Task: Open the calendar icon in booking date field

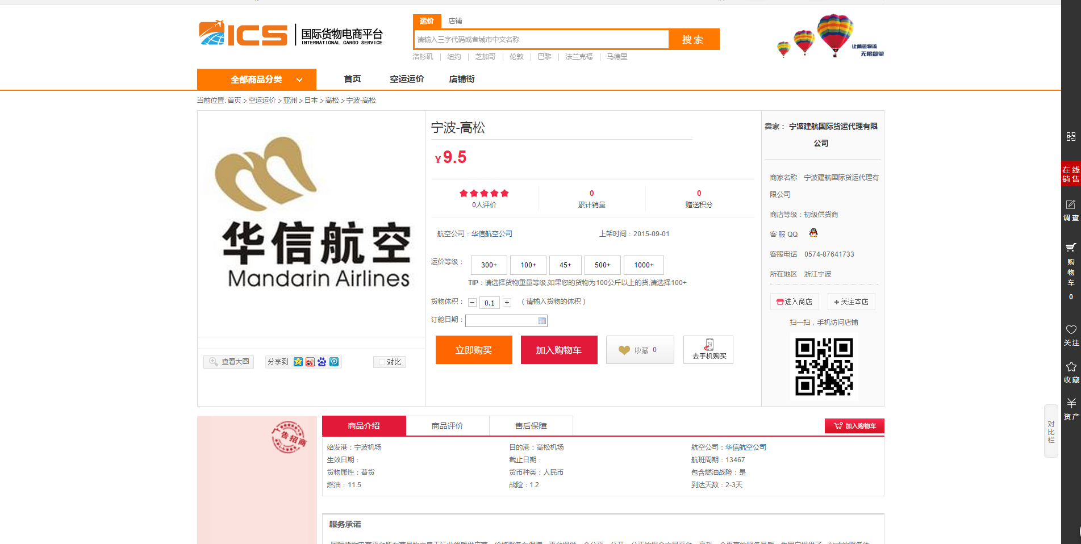Action: click(542, 321)
